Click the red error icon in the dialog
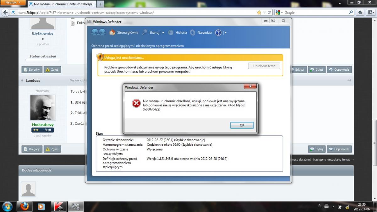Image resolution: width=377 pixels, height=212 pixels. coord(136,103)
